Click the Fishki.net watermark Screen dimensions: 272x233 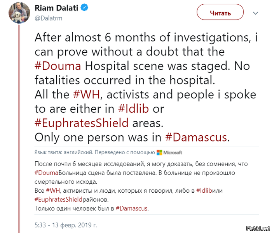[258, 228]
